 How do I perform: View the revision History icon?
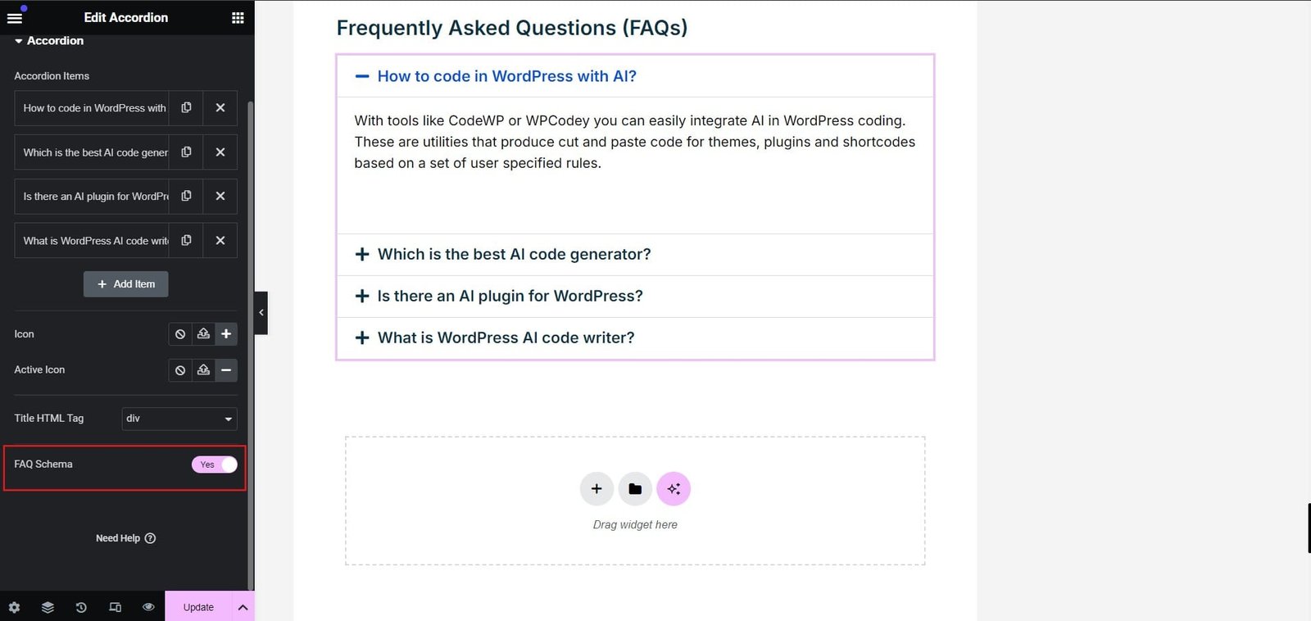[x=80, y=606]
